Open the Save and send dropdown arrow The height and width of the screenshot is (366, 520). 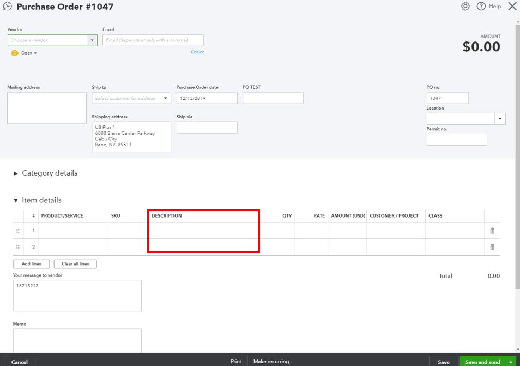point(511,361)
